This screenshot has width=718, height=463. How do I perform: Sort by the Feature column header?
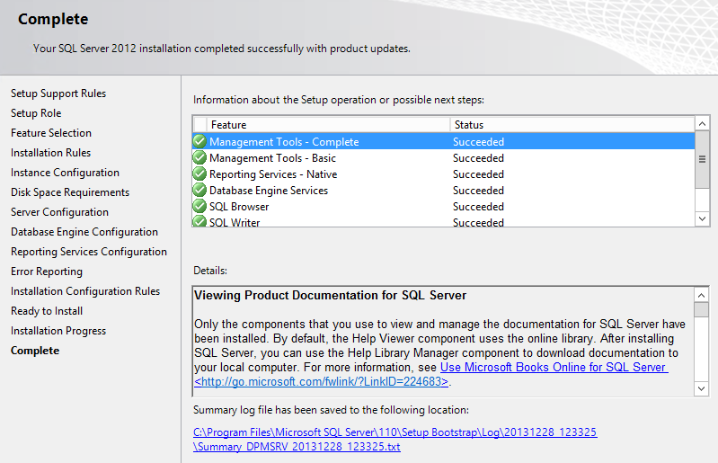[x=328, y=125]
